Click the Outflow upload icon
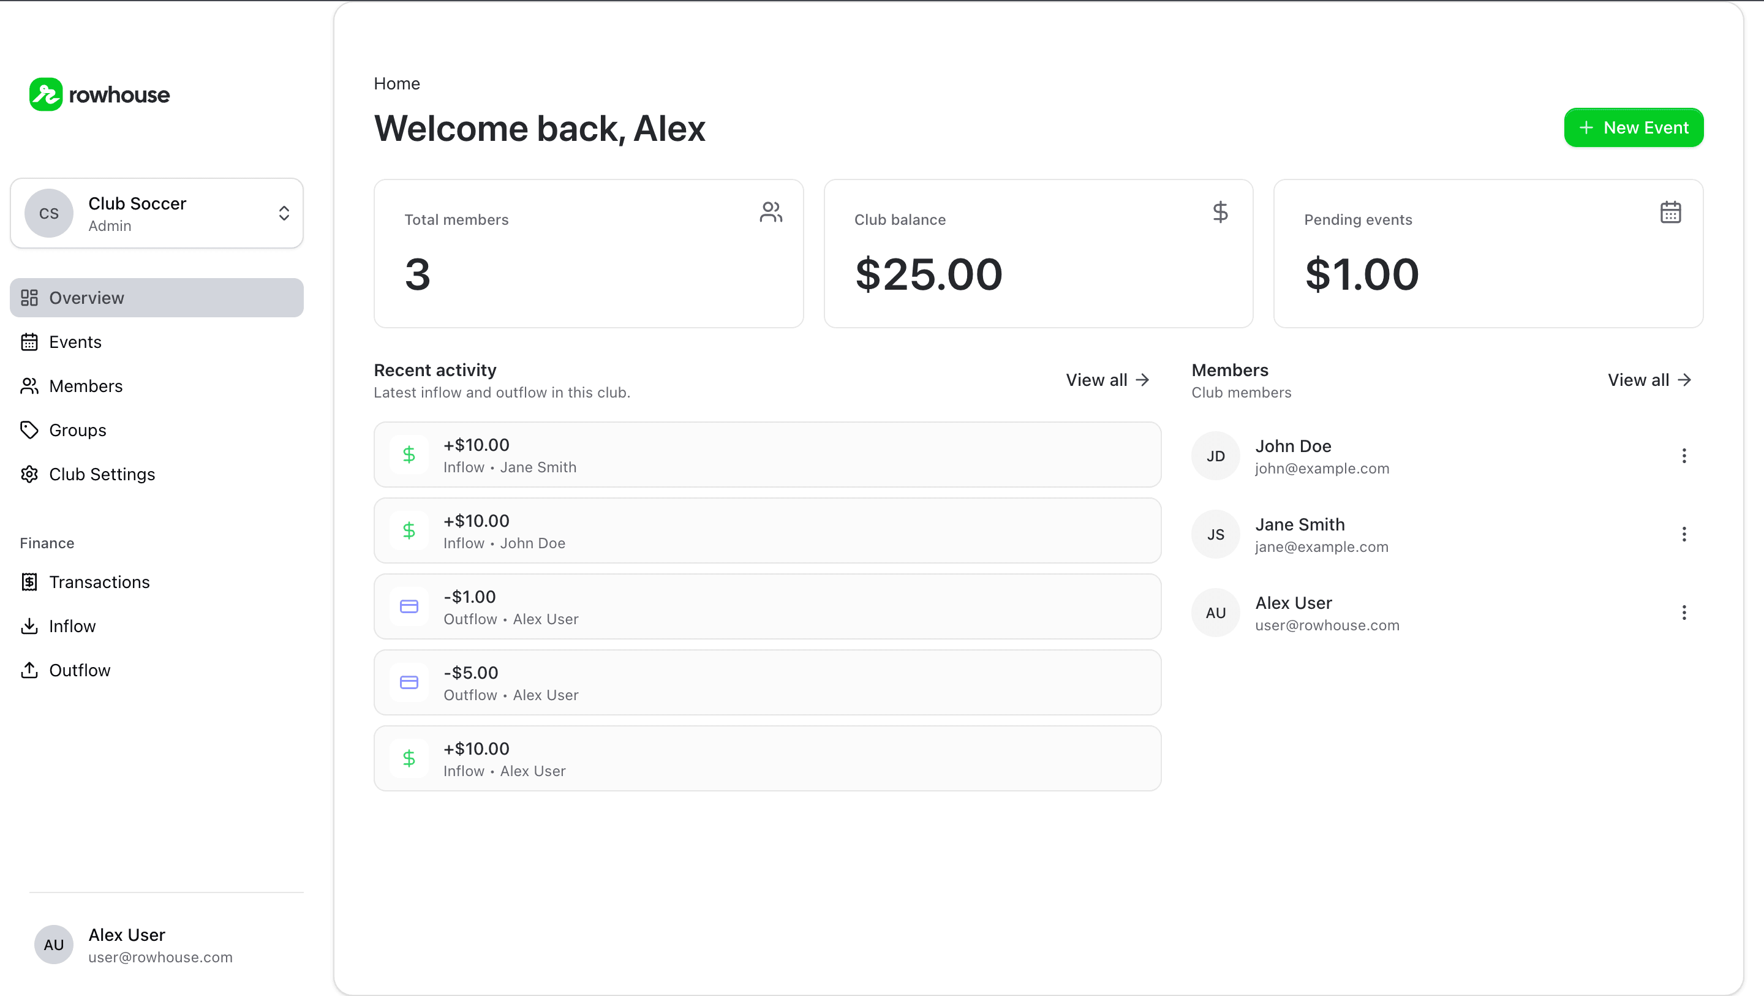The width and height of the screenshot is (1764, 996). point(29,670)
